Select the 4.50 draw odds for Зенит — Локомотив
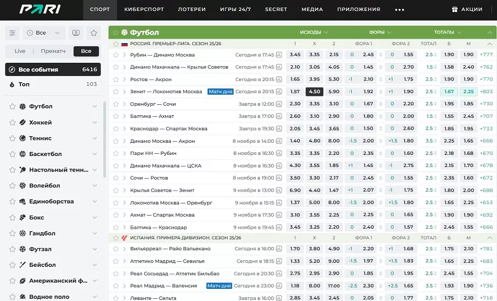 coord(314,92)
